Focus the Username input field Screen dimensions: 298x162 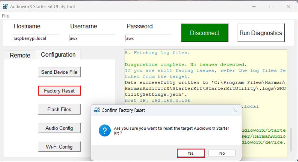coord(92,38)
